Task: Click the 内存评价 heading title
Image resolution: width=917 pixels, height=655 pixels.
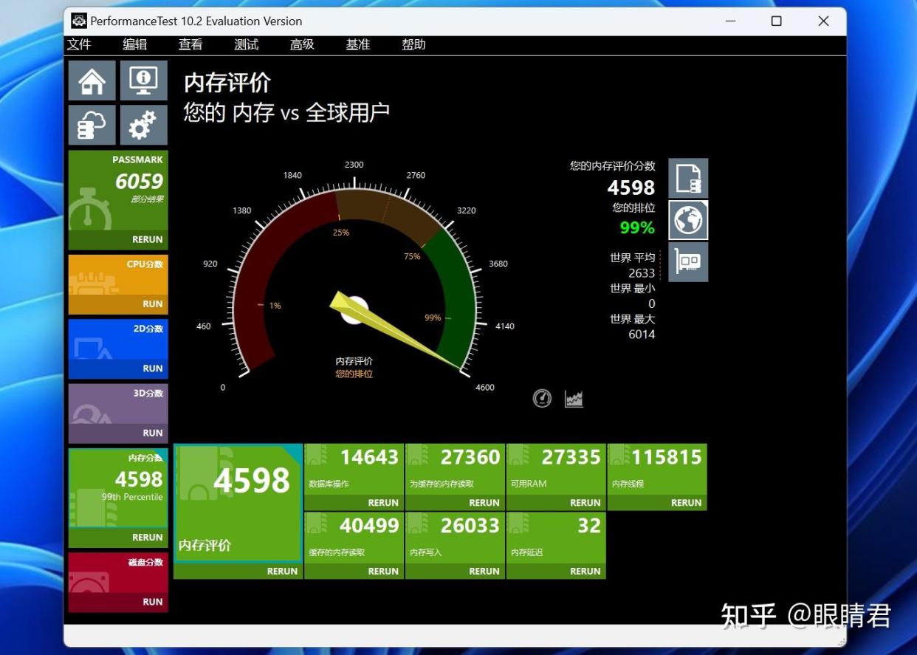Action: point(227,83)
